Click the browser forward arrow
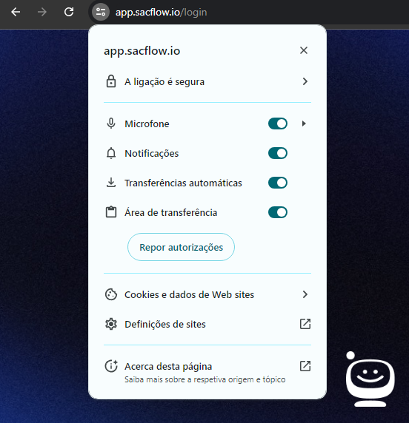 [42, 12]
